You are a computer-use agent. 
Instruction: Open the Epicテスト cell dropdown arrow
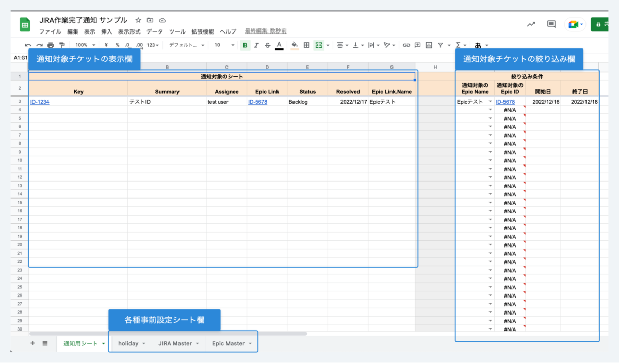[x=490, y=102]
